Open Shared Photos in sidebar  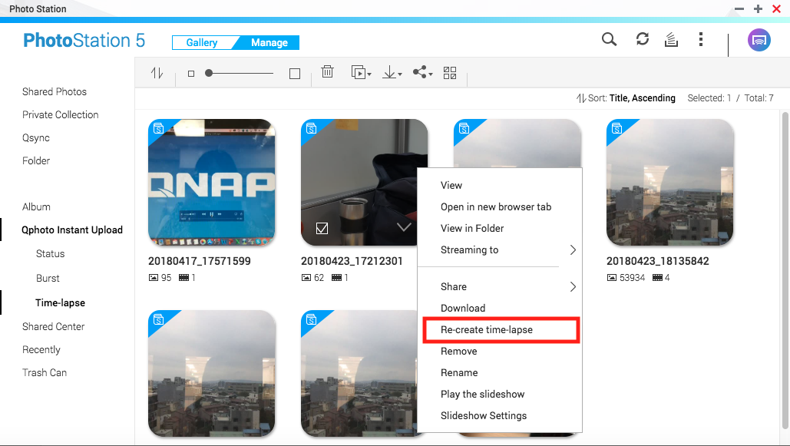55,91
